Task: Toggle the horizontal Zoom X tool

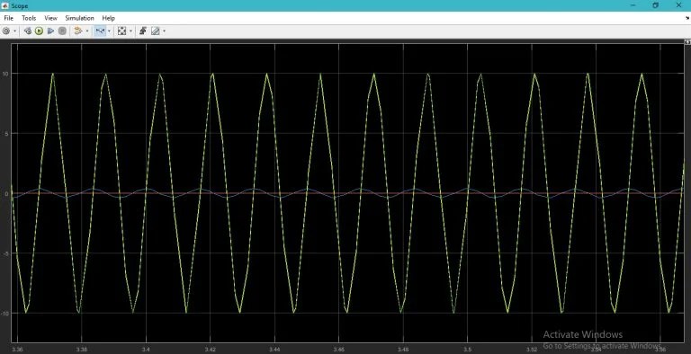Action: click(101, 31)
